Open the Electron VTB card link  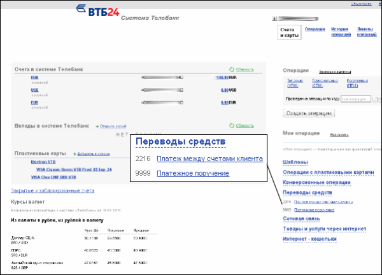(x=43, y=162)
